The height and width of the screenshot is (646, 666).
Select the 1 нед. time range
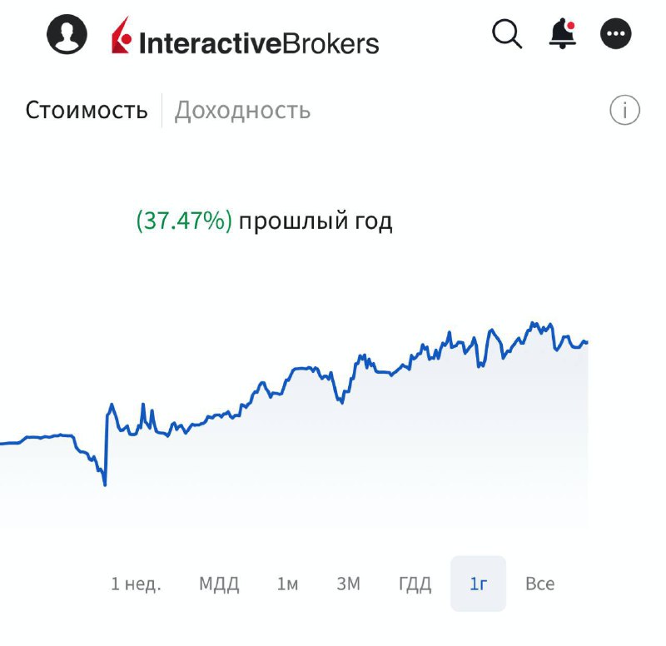[x=136, y=584]
